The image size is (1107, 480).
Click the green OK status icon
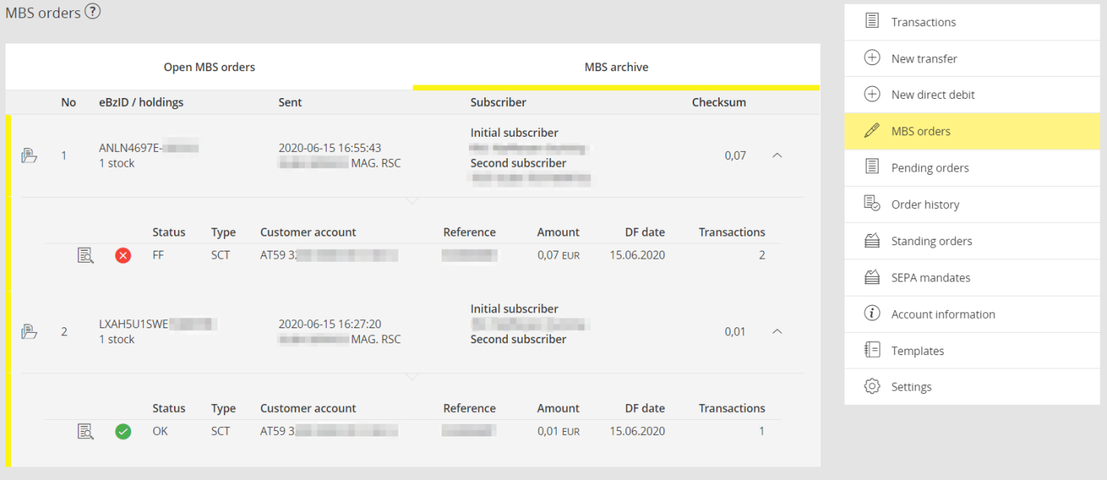click(x=123, y=432)
